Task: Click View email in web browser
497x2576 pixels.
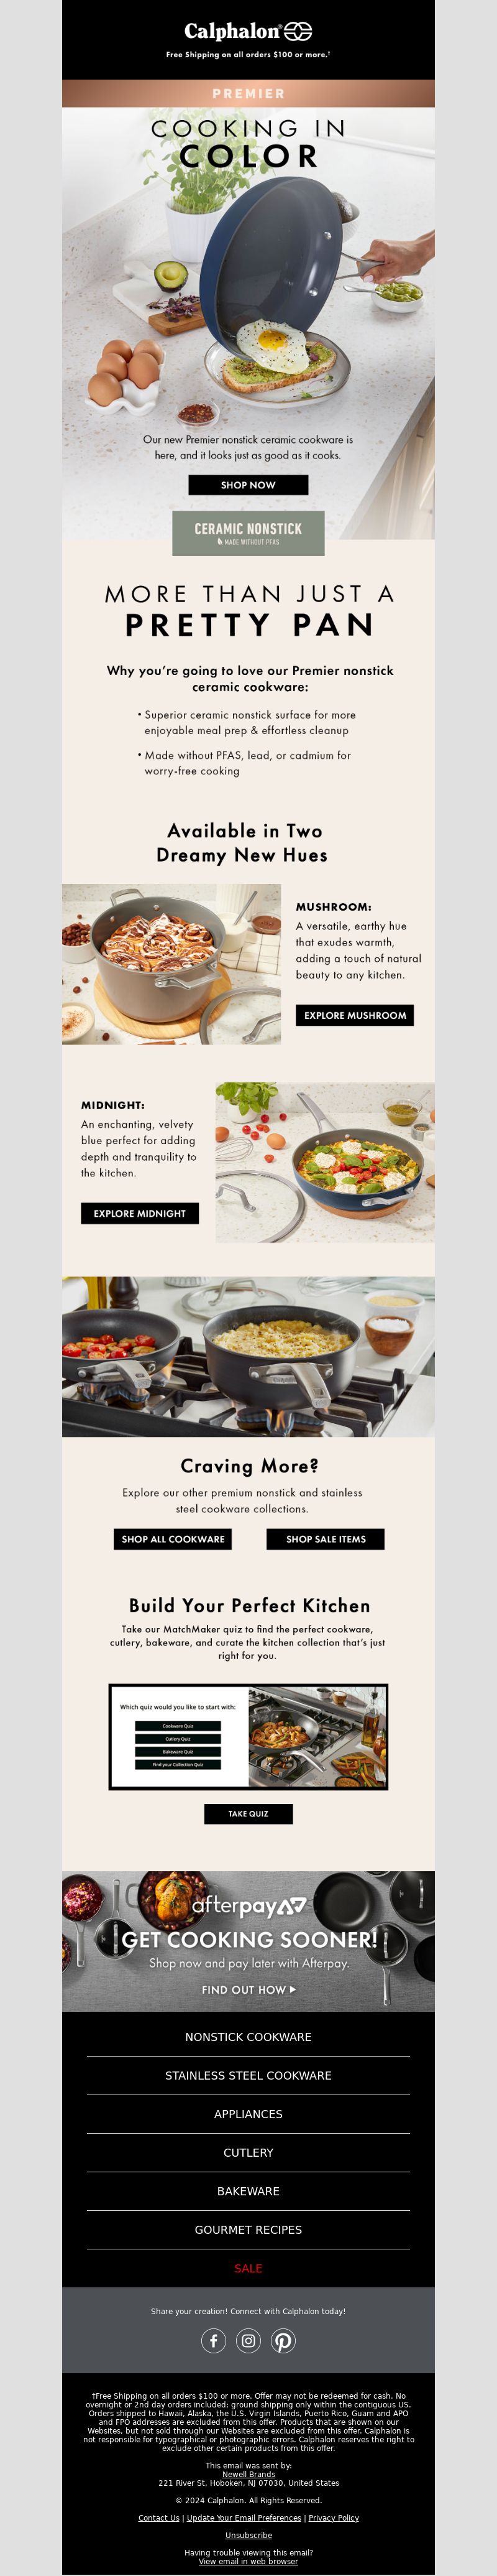Action: (248, 2561)
